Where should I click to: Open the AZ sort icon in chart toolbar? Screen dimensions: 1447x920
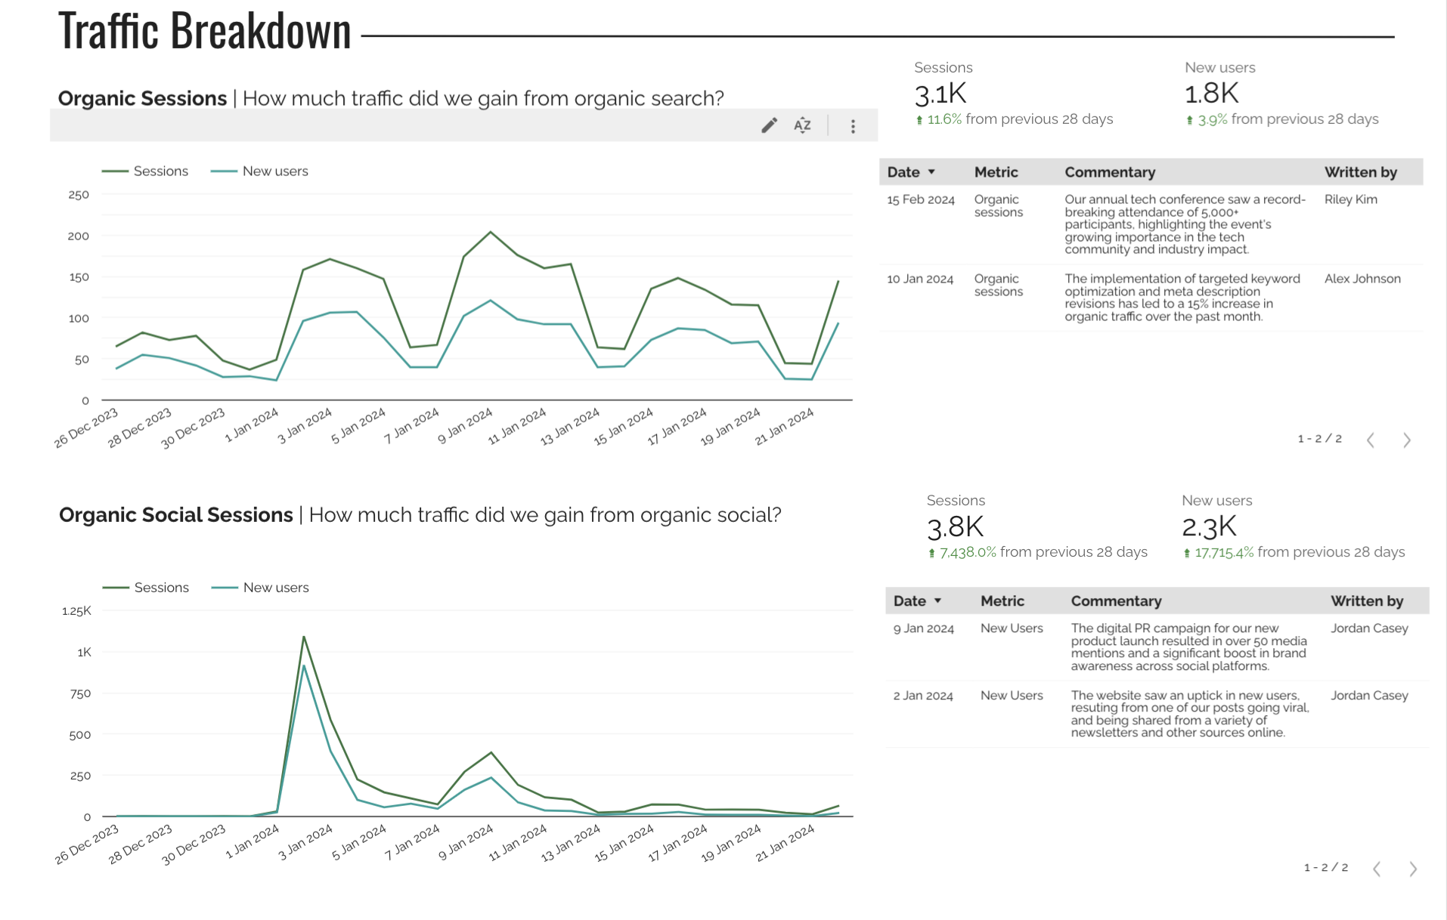[802, 125]
